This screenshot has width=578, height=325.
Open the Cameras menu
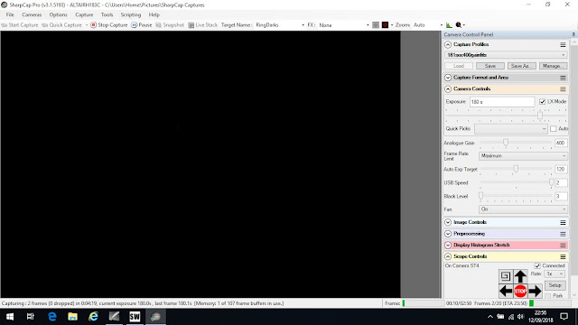[x=32, y=14]
